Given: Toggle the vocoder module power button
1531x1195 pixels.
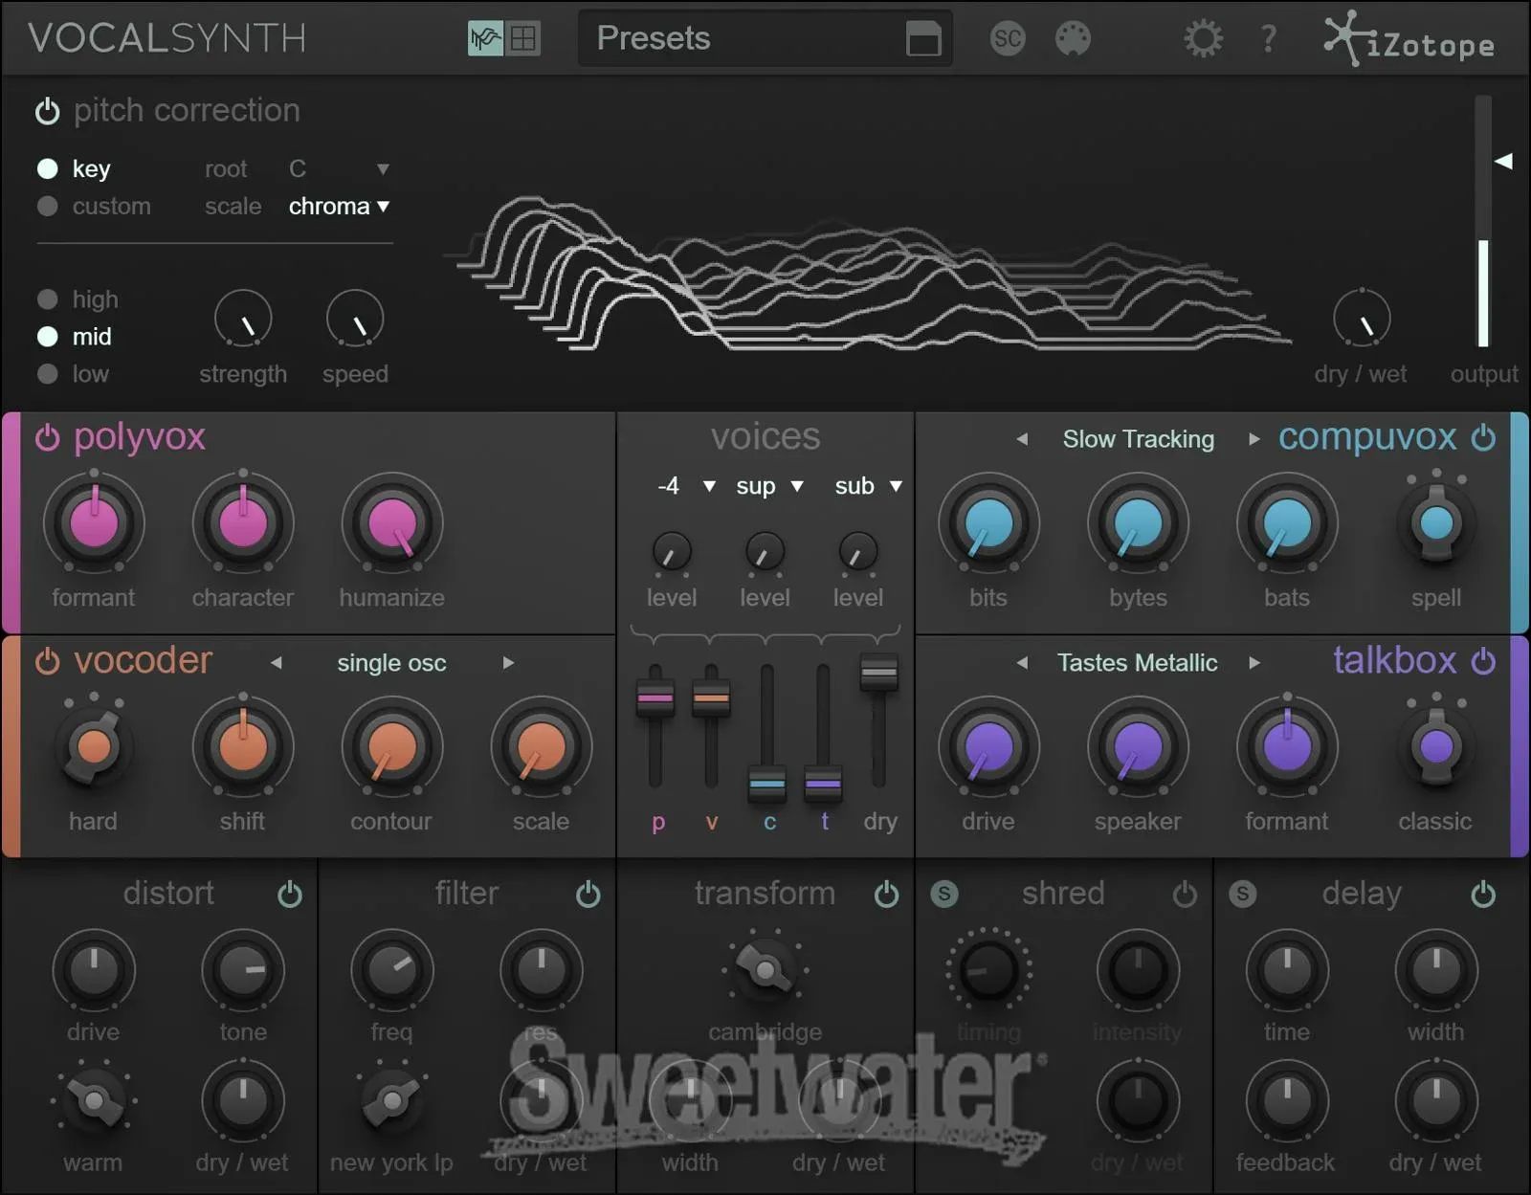Looking at the screenshot, I should point(47,661).
